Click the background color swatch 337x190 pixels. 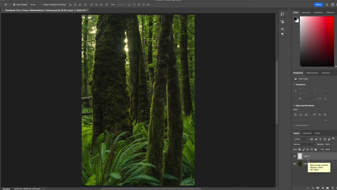[297, 21]
